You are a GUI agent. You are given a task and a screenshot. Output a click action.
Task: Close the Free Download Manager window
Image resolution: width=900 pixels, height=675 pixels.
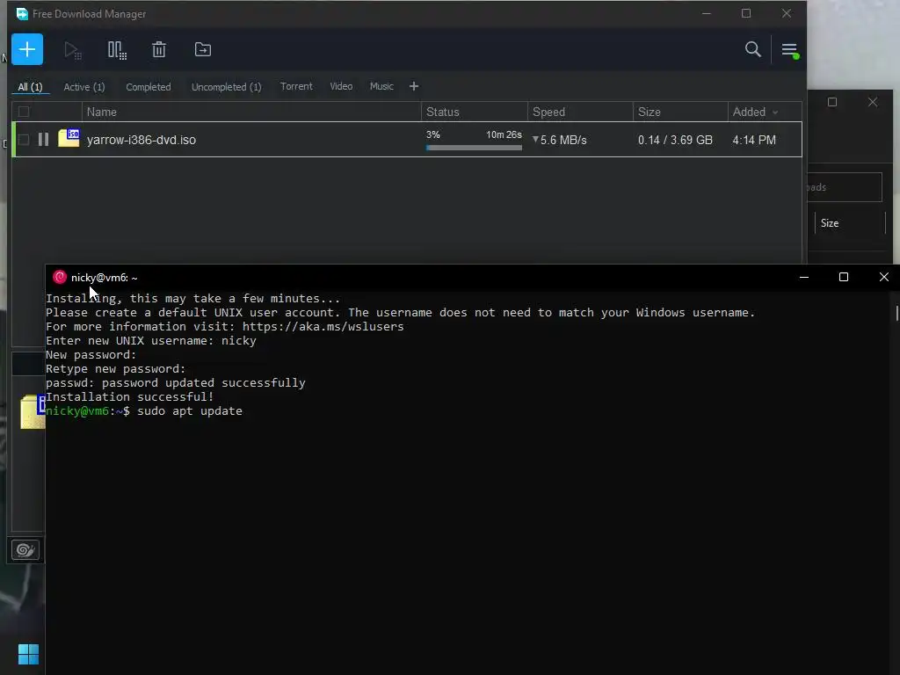pyautogui.click(x=787, y=13)
